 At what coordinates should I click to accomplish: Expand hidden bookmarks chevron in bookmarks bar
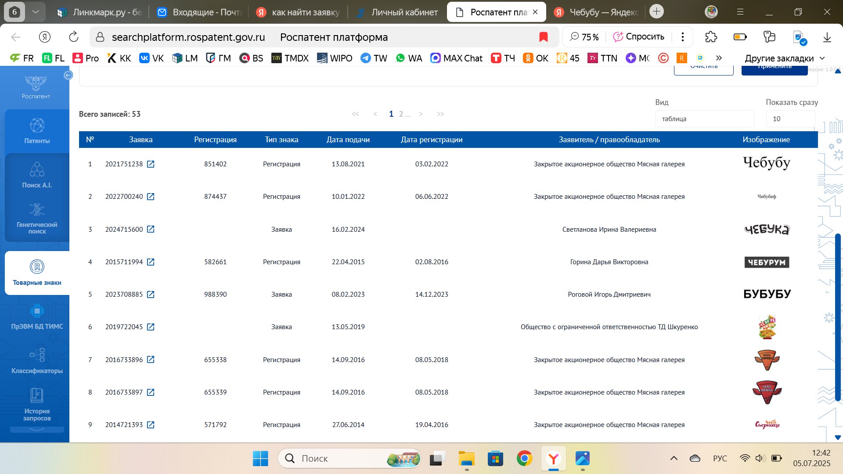[719, 58]
